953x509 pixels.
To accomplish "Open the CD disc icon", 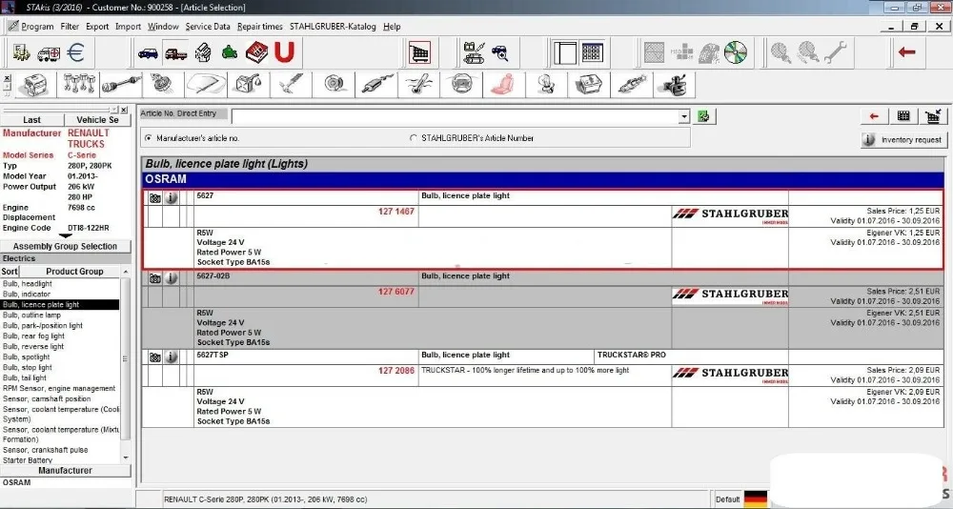I will [x=736, y=53].
